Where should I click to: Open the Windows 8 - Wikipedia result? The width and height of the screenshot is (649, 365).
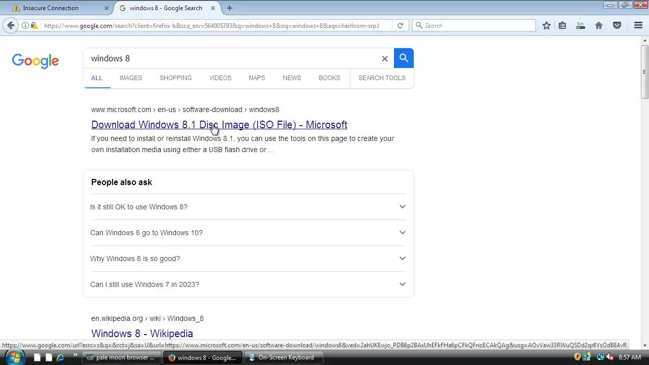142,334
